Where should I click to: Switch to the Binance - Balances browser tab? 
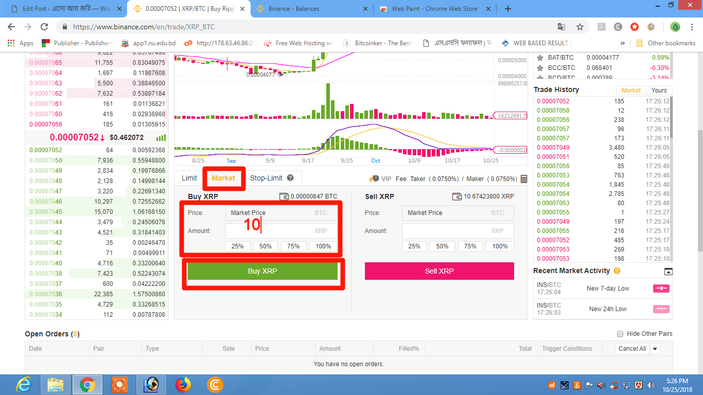pos(313,9)
